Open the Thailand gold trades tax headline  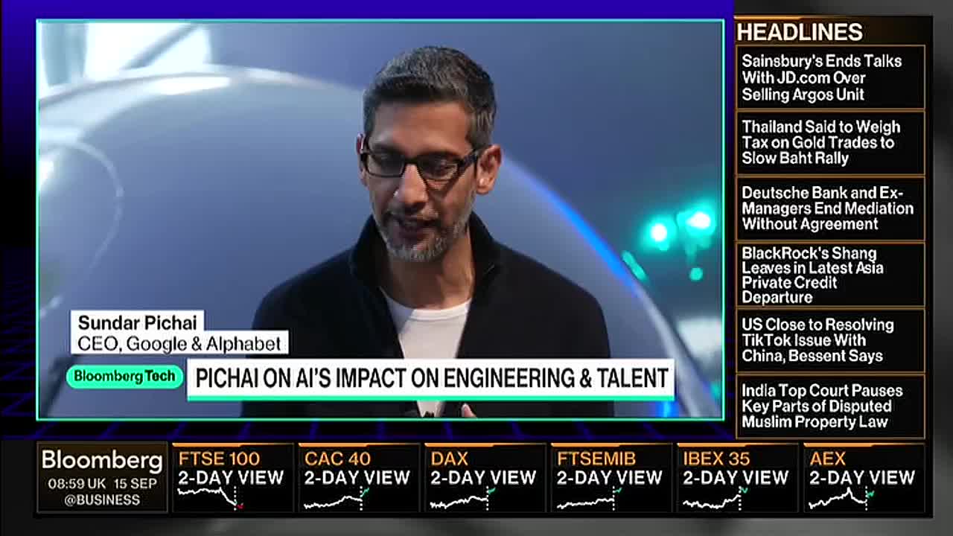pos(830,143)
